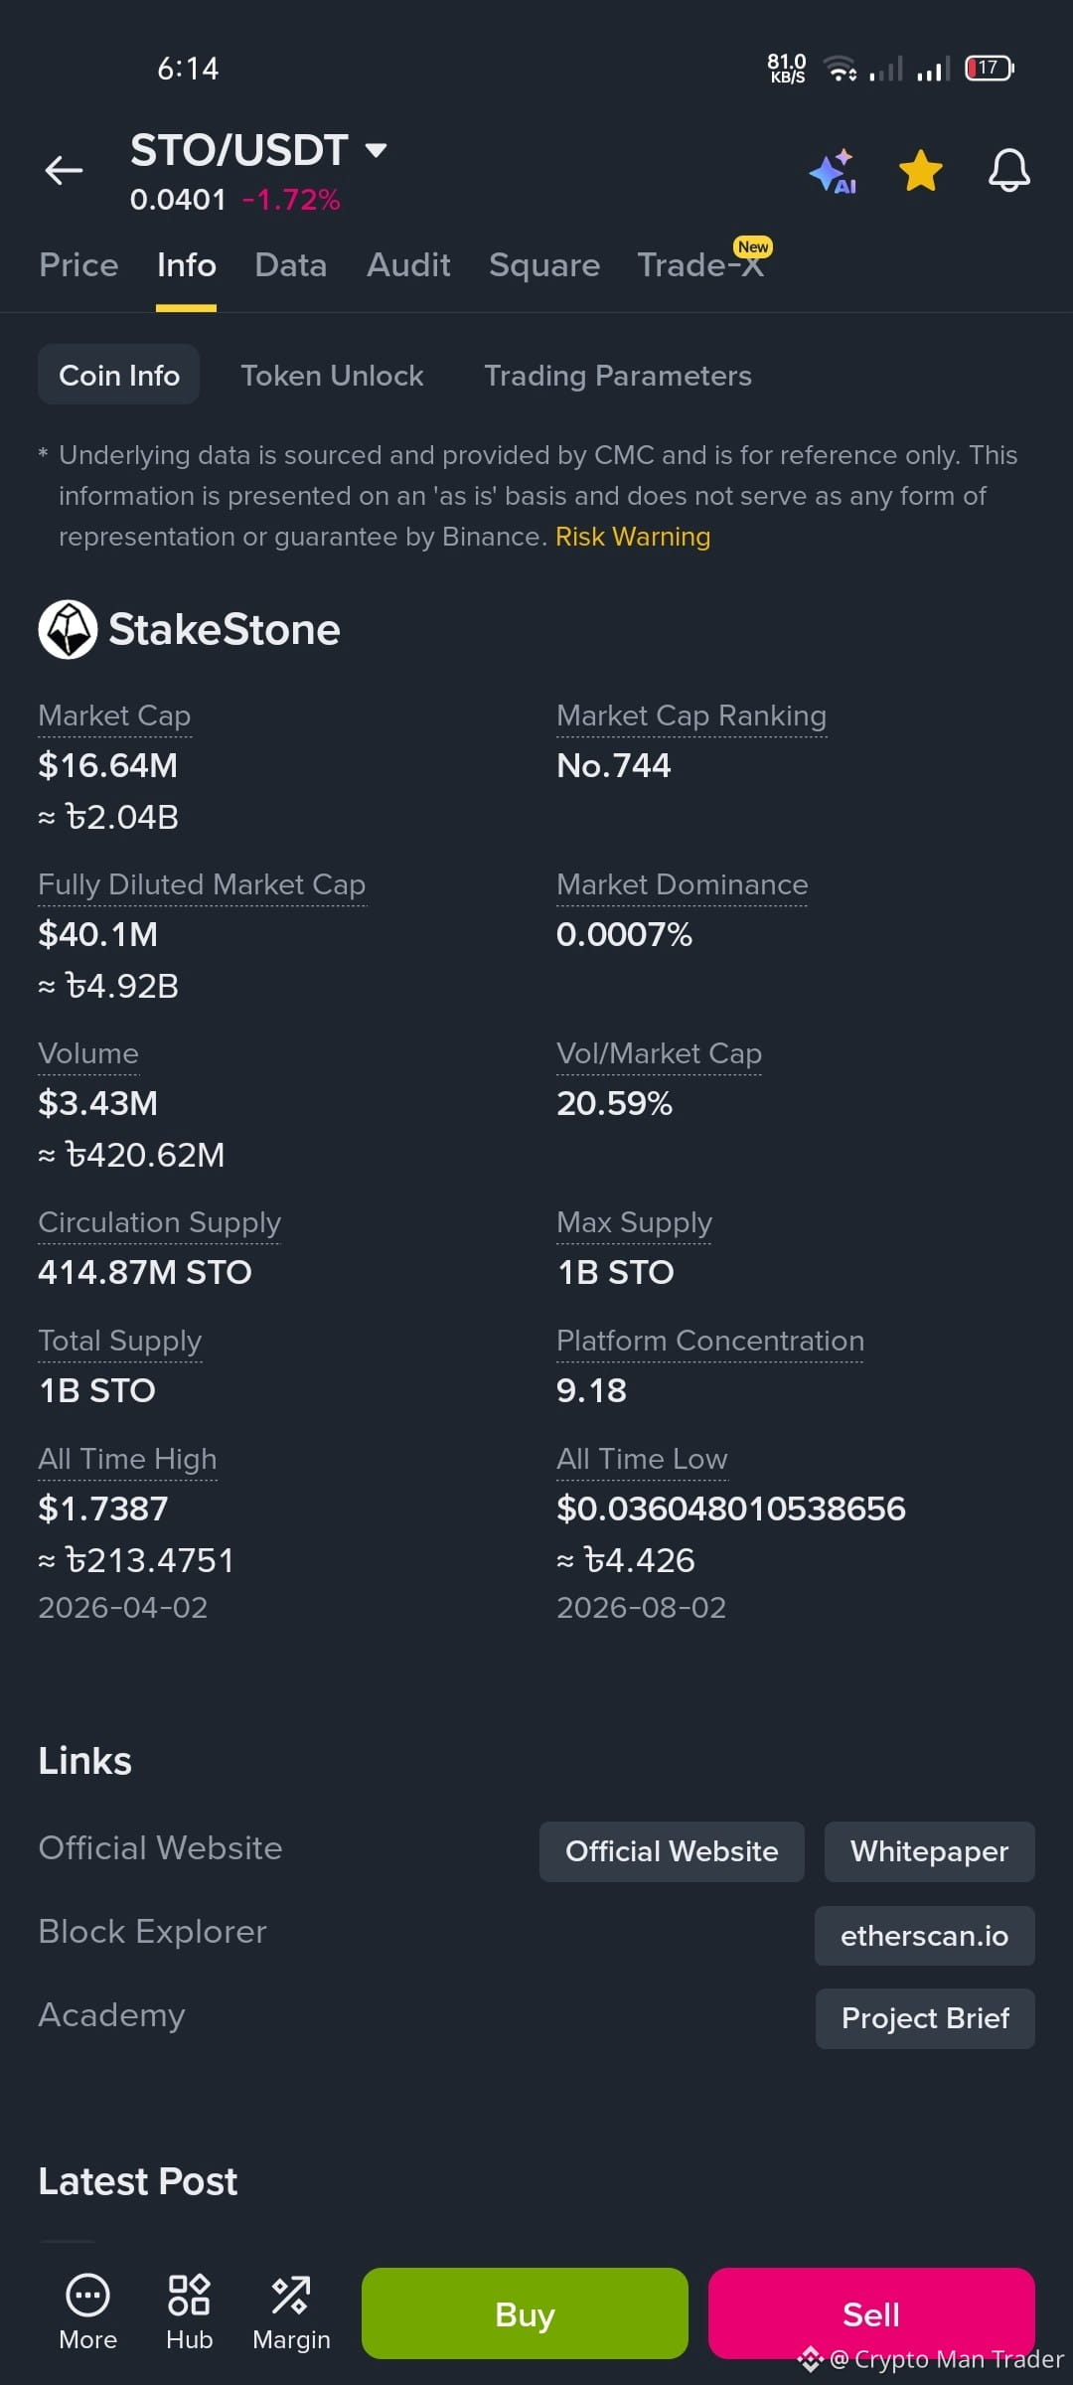This screenshot has width=1073, height=2385.
Task: Open the Audit tab
Action: [x=408, y=265]
